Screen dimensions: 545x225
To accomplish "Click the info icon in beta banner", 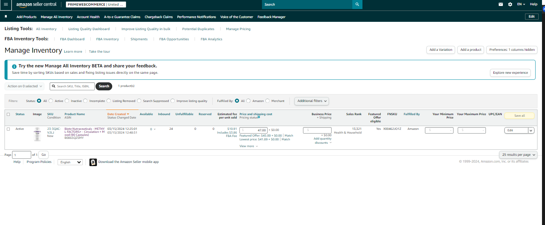I will pos(14,66).
